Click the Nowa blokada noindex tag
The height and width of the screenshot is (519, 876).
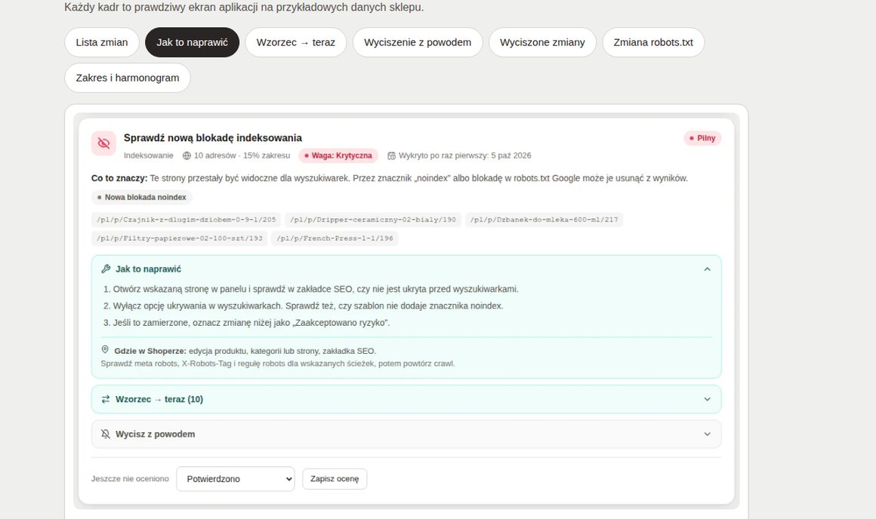click(142, 197)
